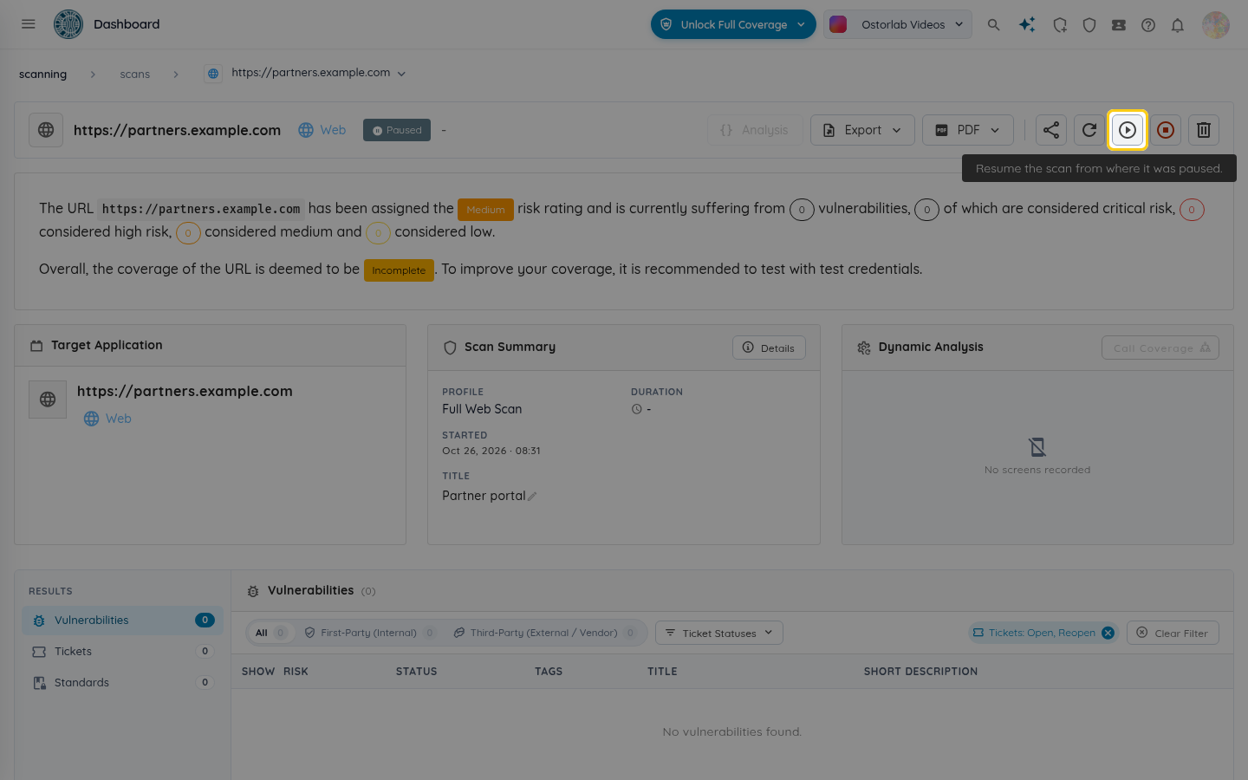Select the Tickets results item
This screenshot has height=780, width=1248.
[x=122, y=652]
